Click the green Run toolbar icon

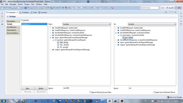(63, 8)
